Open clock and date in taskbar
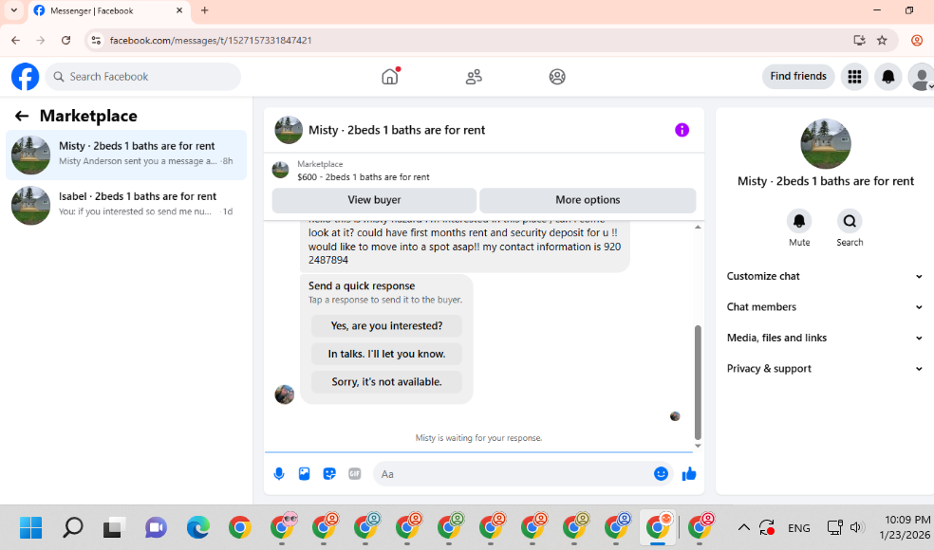The height and width of the screenshot is (550, 934). click(906, 527)
